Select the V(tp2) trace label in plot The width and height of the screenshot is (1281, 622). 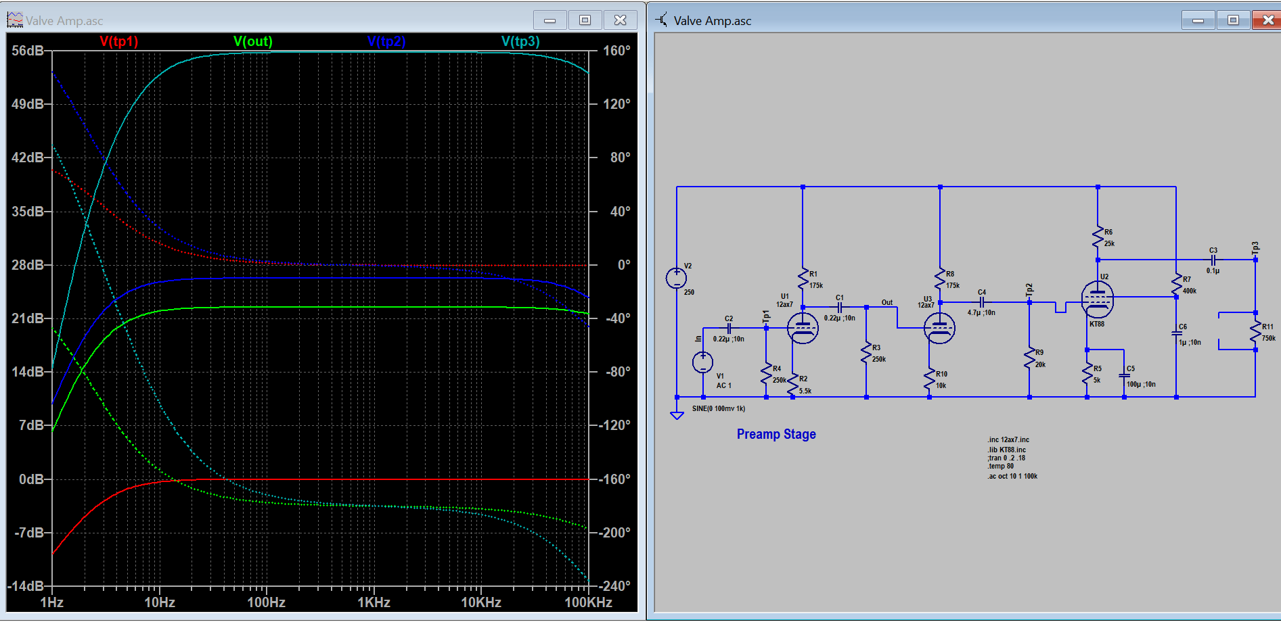(386, 41)
